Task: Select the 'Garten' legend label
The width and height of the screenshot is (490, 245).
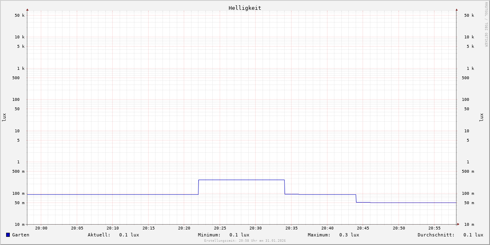Action: 20,235
